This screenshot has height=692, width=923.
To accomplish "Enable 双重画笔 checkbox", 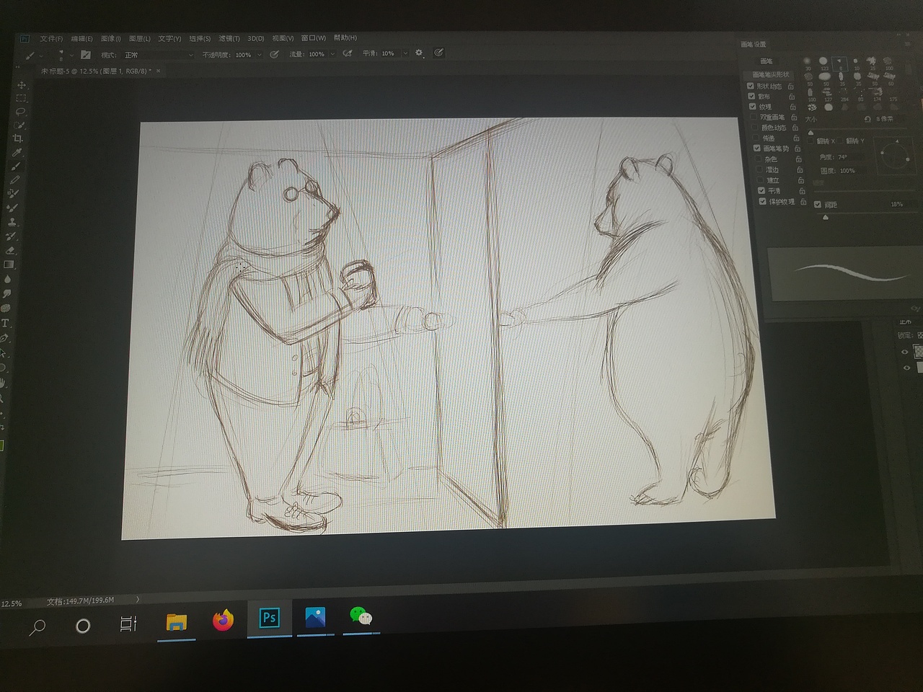I will pos(754,117).
